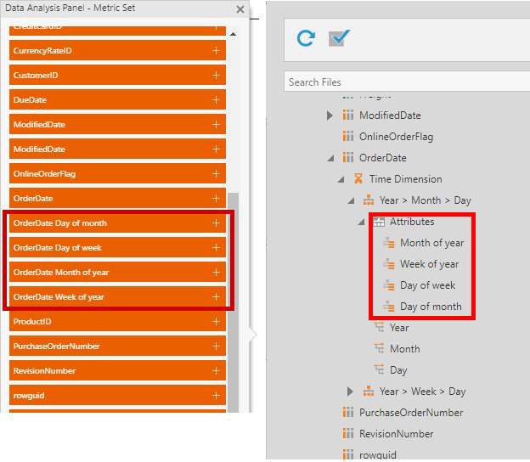The width and height of the screenshot is (530, 462).
Task: Add ProductID using plus icon
Action: click(216, 322)
